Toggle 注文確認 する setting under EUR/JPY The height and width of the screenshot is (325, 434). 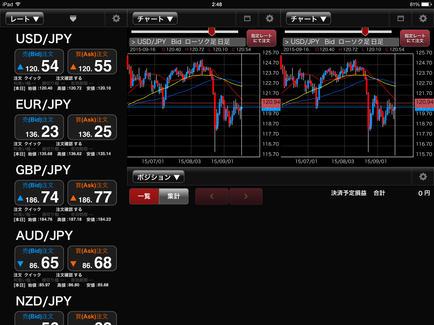pyautogui.click(x=69, y=144)
